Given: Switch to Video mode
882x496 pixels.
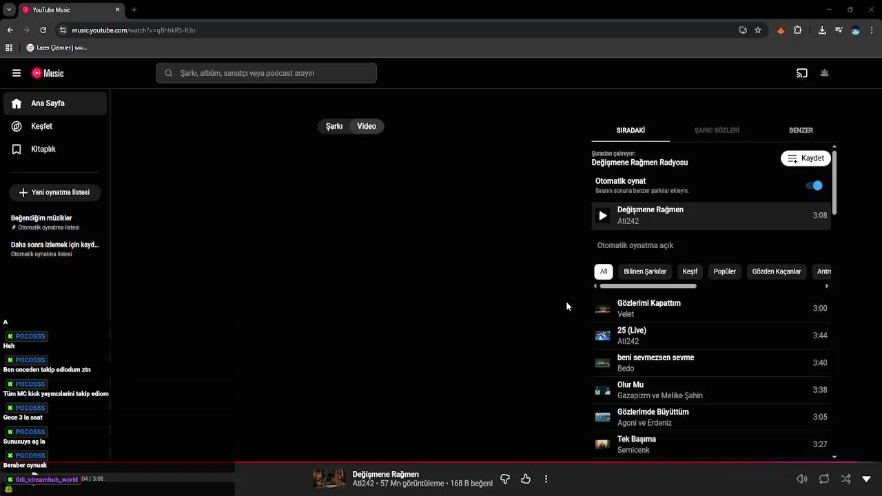Looking at the screenshot, I should tap(367, 126).
